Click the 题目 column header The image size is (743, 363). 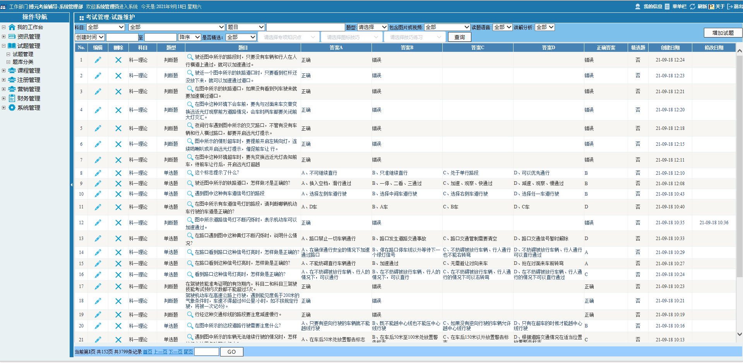tap(243, 48)
